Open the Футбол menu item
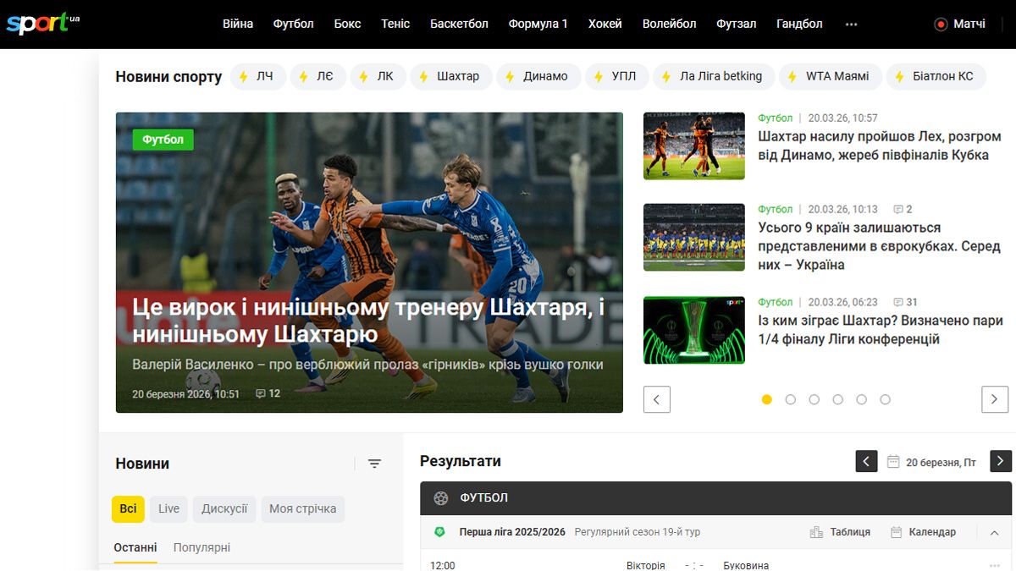 point(293,24)
